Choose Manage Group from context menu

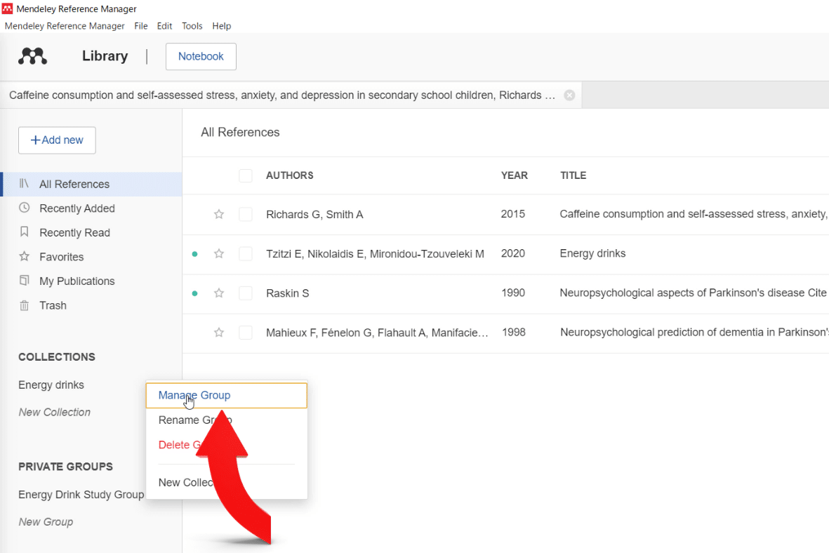click(226, 396)
